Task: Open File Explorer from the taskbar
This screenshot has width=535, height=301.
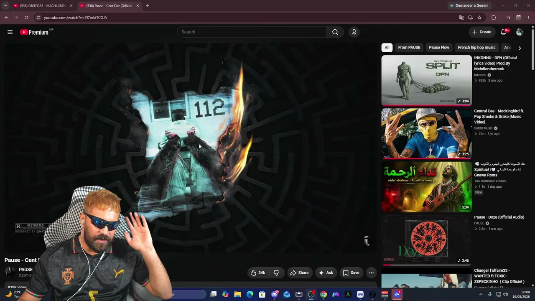Action: (237, 294)
